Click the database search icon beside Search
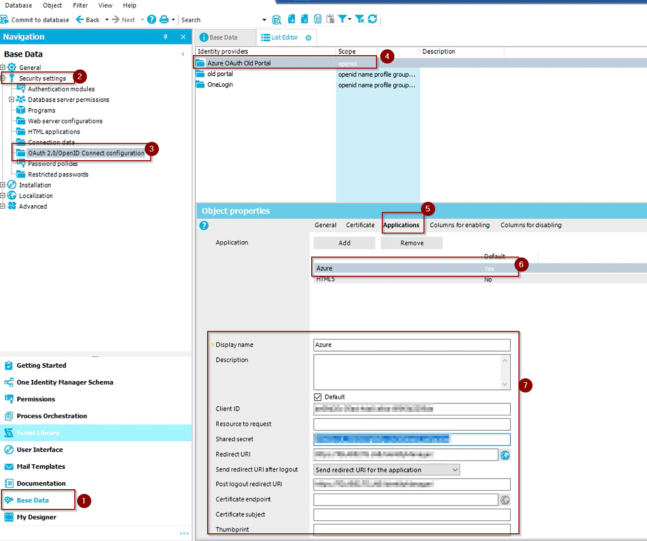The height and width of the screenshot is (541, 647). [277, 20]
